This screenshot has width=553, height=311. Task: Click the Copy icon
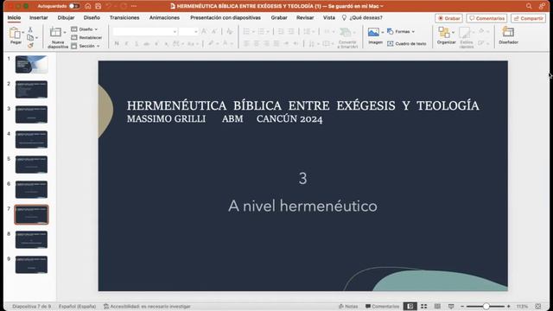[x=30, y=37]
